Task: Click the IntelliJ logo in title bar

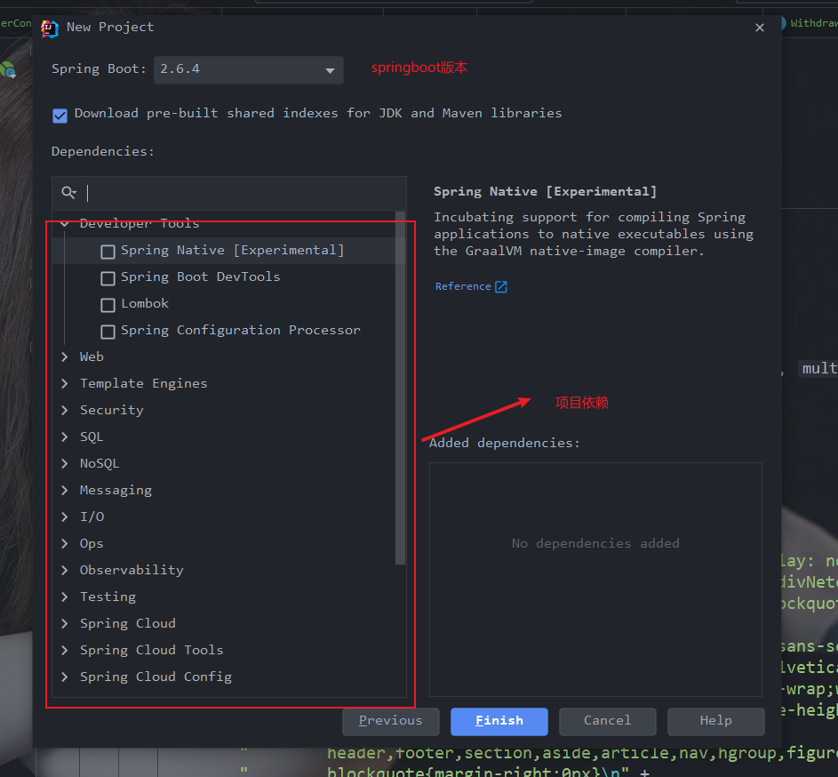Action: [x=50, y=28]
